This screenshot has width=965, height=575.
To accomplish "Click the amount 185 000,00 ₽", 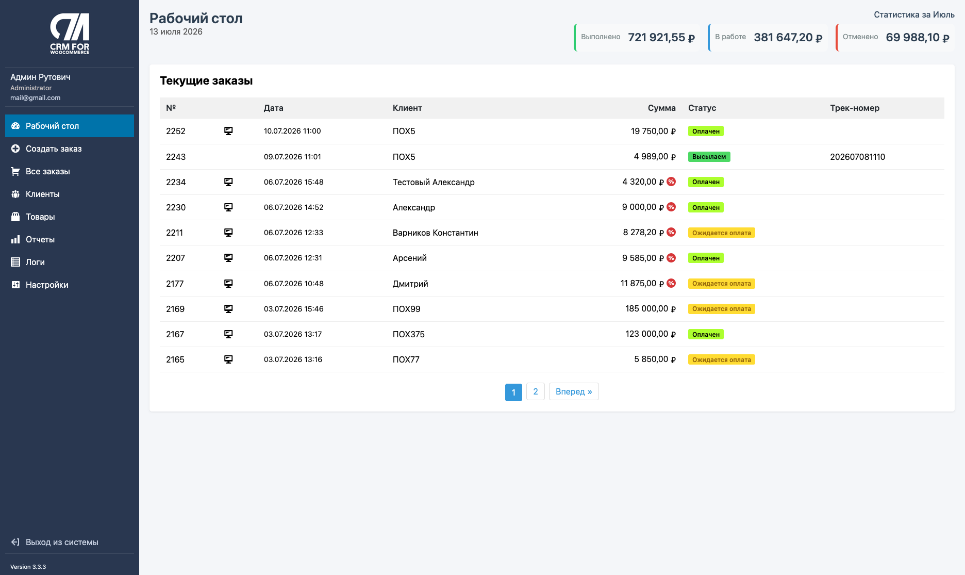I will point(651,308).
